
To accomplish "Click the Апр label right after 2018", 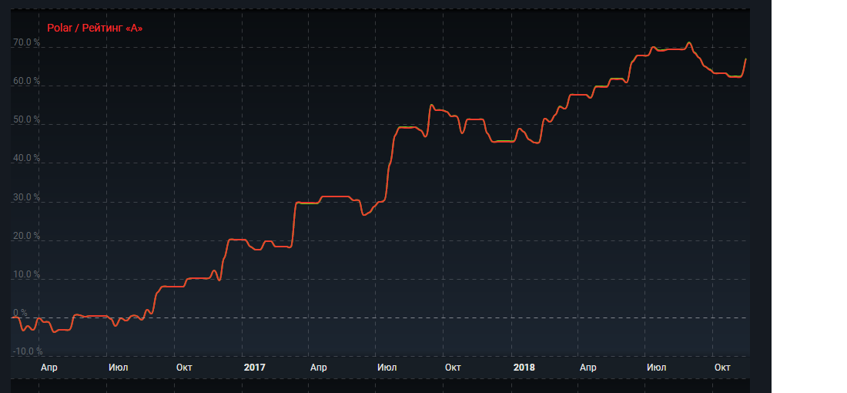I will coord(588,368).
